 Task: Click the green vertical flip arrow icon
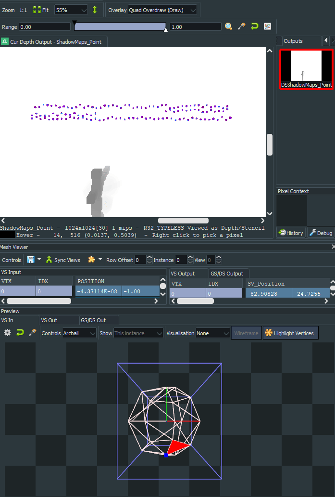[x=95, y=10]
